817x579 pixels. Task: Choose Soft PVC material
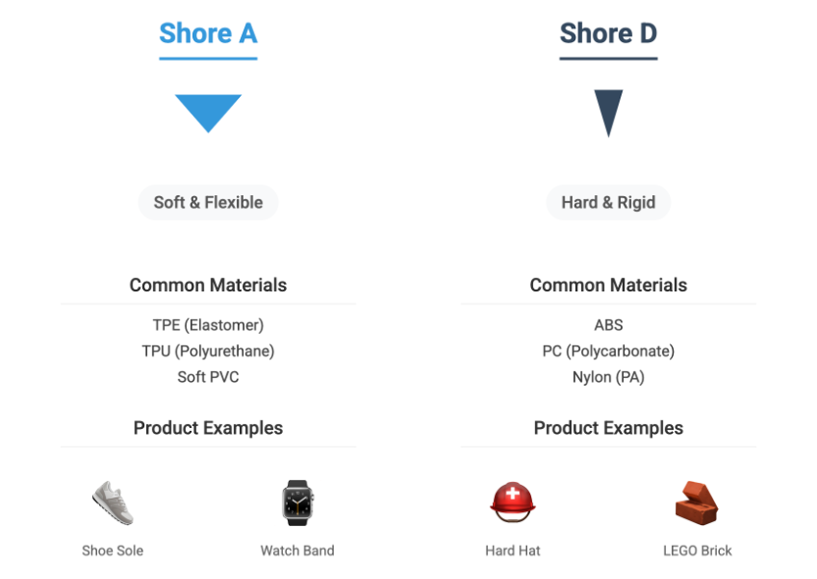208,377
